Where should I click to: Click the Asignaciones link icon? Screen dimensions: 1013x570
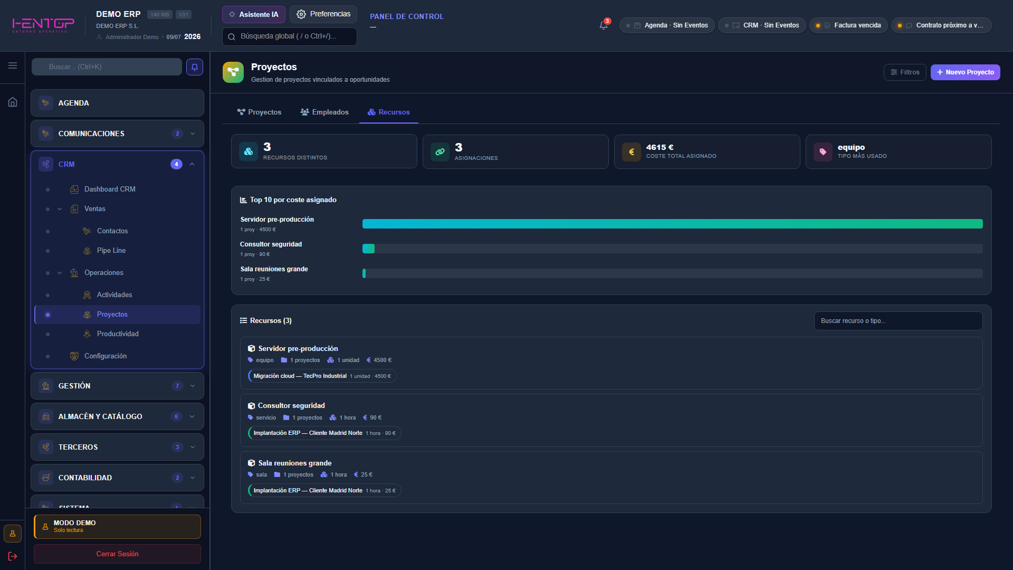[x=440, y=151]
